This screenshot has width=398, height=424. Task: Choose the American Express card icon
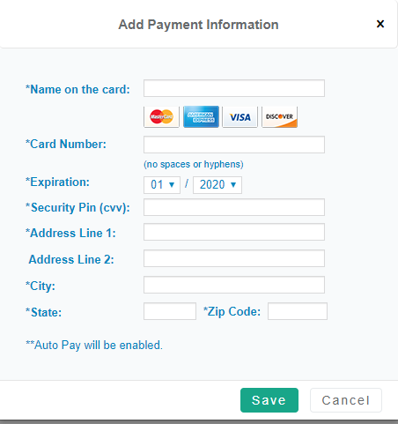click(201, 116)
